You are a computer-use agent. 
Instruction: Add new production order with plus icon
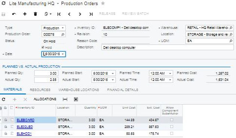(25, 14)
